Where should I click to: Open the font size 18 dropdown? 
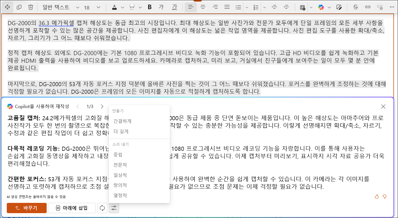(x=92, y=7)
